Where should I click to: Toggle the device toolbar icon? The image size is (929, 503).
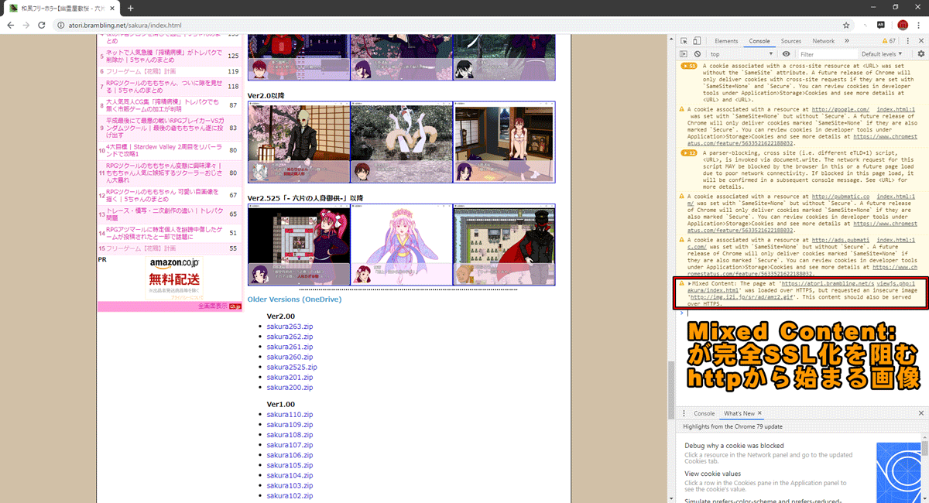[698, 41]
